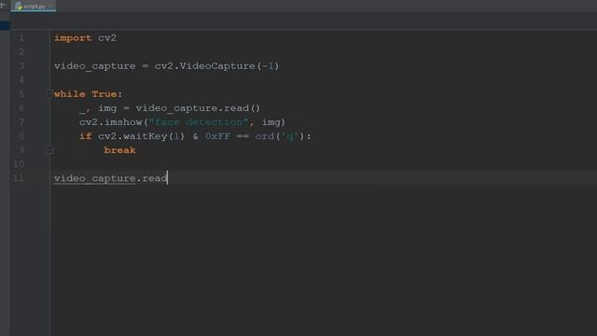Viewport: 597px width, 336px height.
Task: Click 'img' variable on line 6
Action: pyautogui.click(x=107, y=108)
